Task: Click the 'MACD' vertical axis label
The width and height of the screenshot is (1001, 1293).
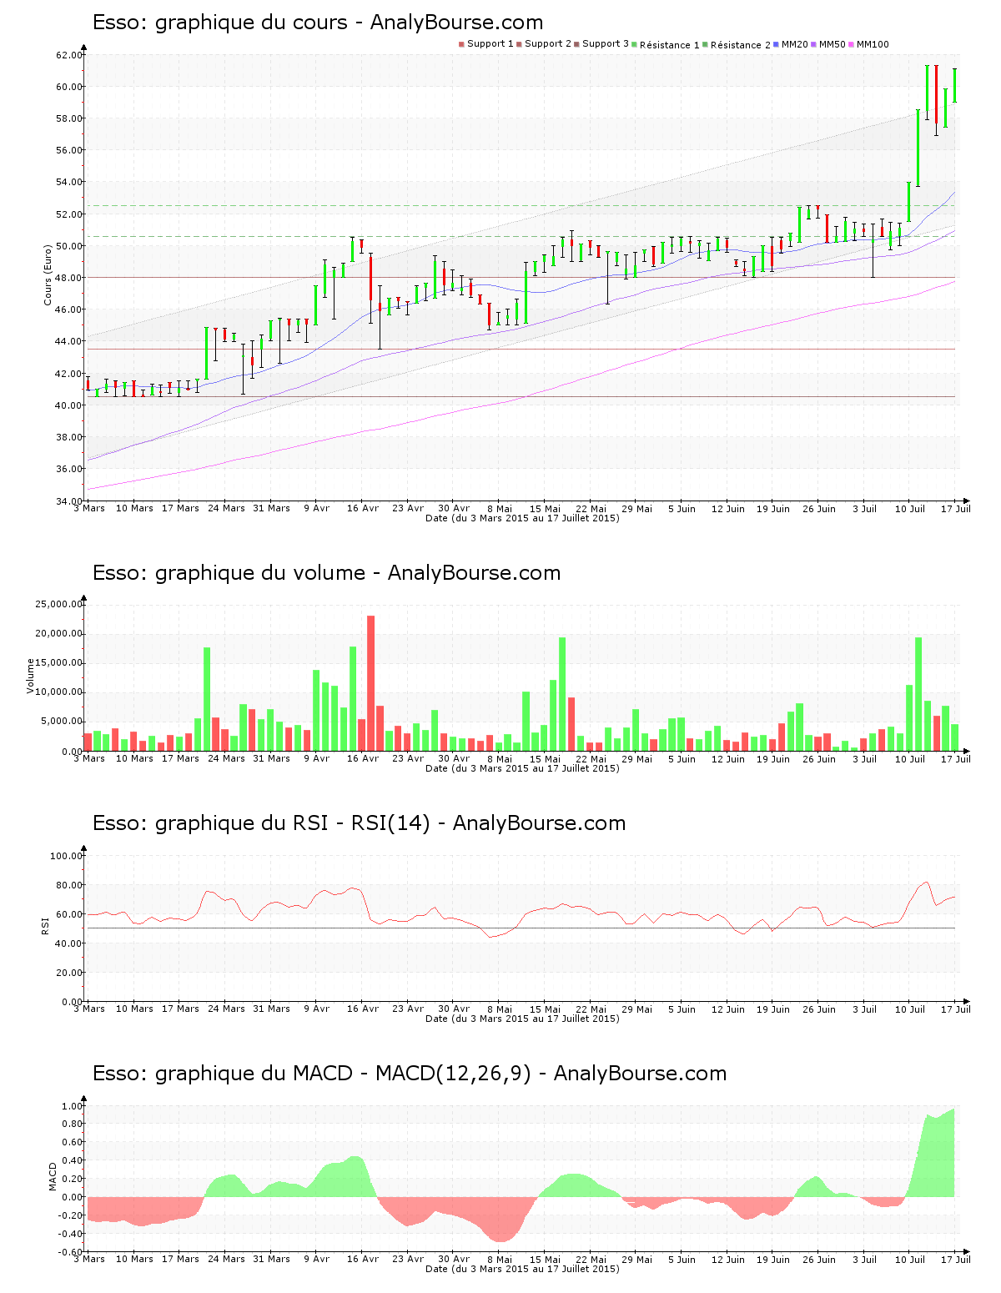Action: [53, 1176]
